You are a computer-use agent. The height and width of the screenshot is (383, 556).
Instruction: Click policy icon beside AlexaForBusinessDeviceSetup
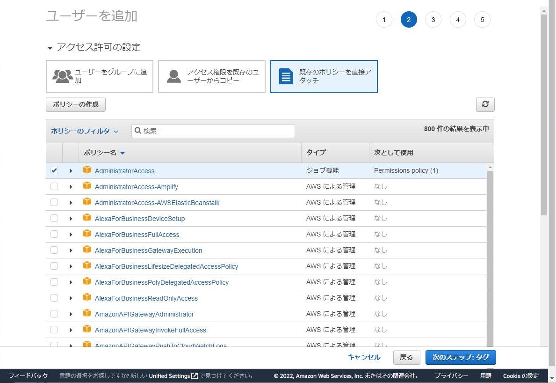click(x=87, y=218)
